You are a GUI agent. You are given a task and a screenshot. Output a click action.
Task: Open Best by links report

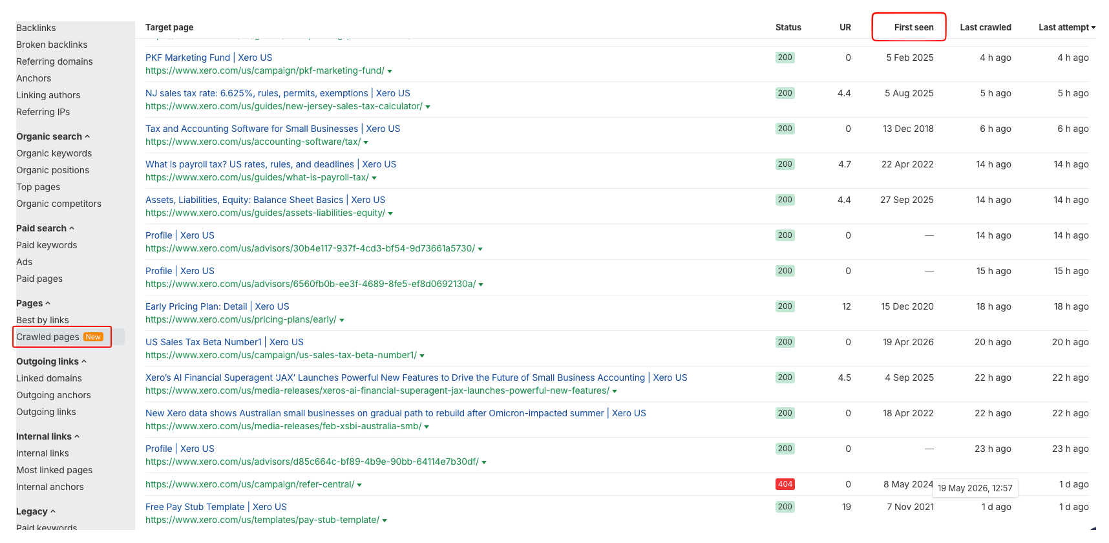[x=43, y=320]
